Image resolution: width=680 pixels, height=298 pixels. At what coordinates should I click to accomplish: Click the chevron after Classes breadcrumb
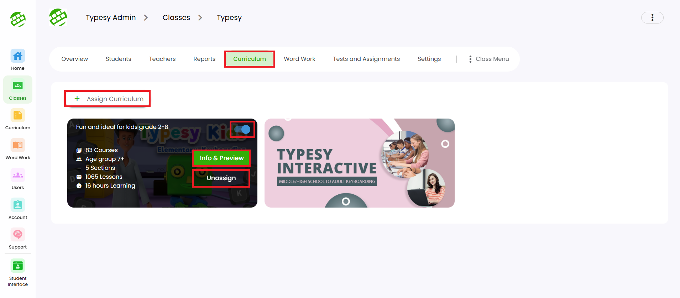[x=200, y=18]
